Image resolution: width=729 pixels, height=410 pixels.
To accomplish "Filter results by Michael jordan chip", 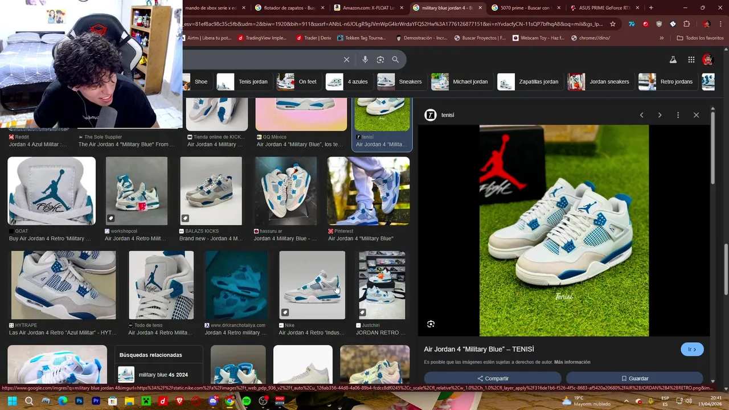I will (461, 81).
